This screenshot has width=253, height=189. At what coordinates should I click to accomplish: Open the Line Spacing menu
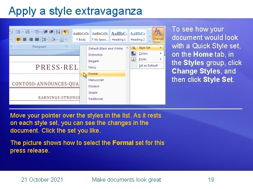click(x=45, y=39)
